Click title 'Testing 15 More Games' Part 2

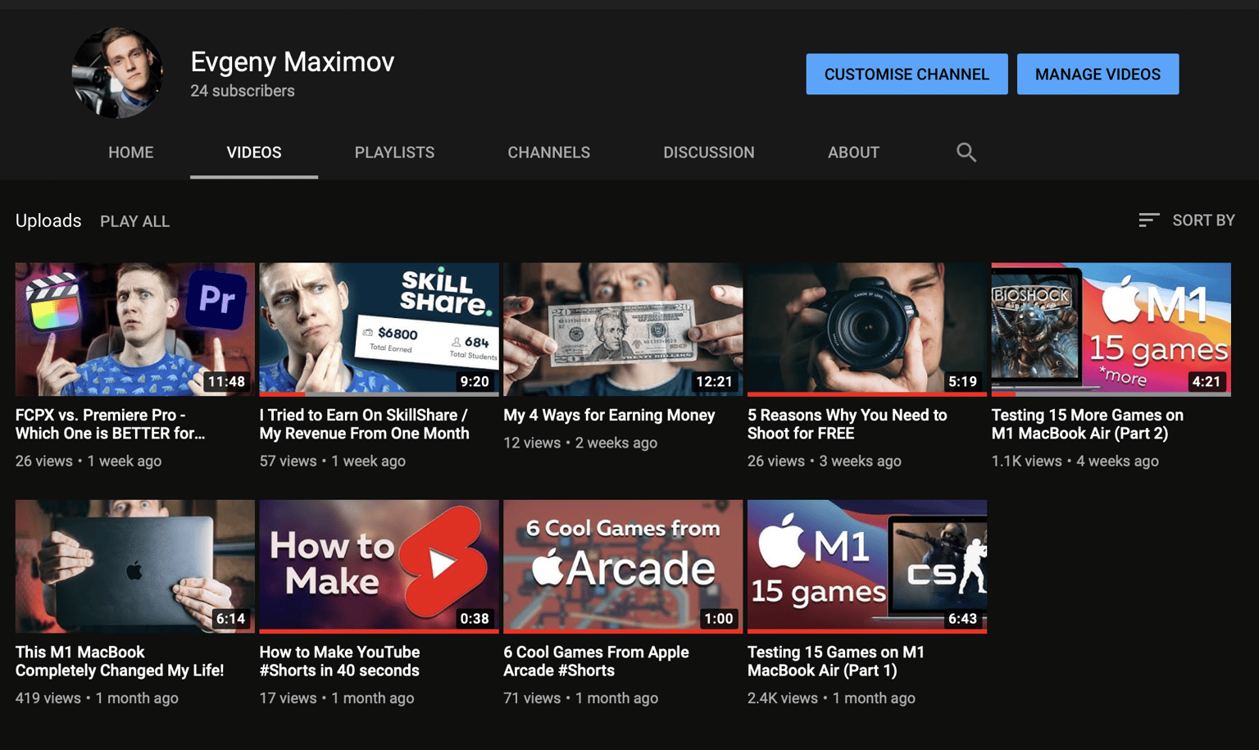[1088, 425]
